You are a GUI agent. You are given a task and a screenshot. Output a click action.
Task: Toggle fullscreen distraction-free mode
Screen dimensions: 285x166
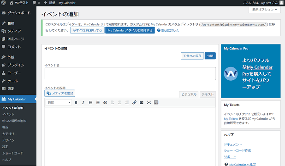point(149,103)
